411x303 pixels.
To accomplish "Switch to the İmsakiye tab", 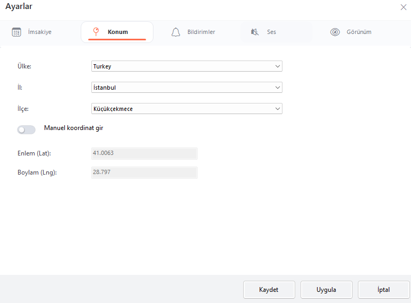I will [39, 32].
